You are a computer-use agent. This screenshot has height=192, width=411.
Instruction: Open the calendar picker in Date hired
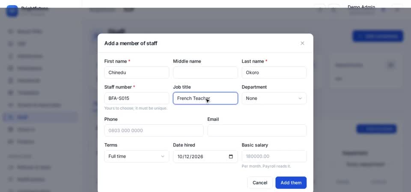pos(231,156)
